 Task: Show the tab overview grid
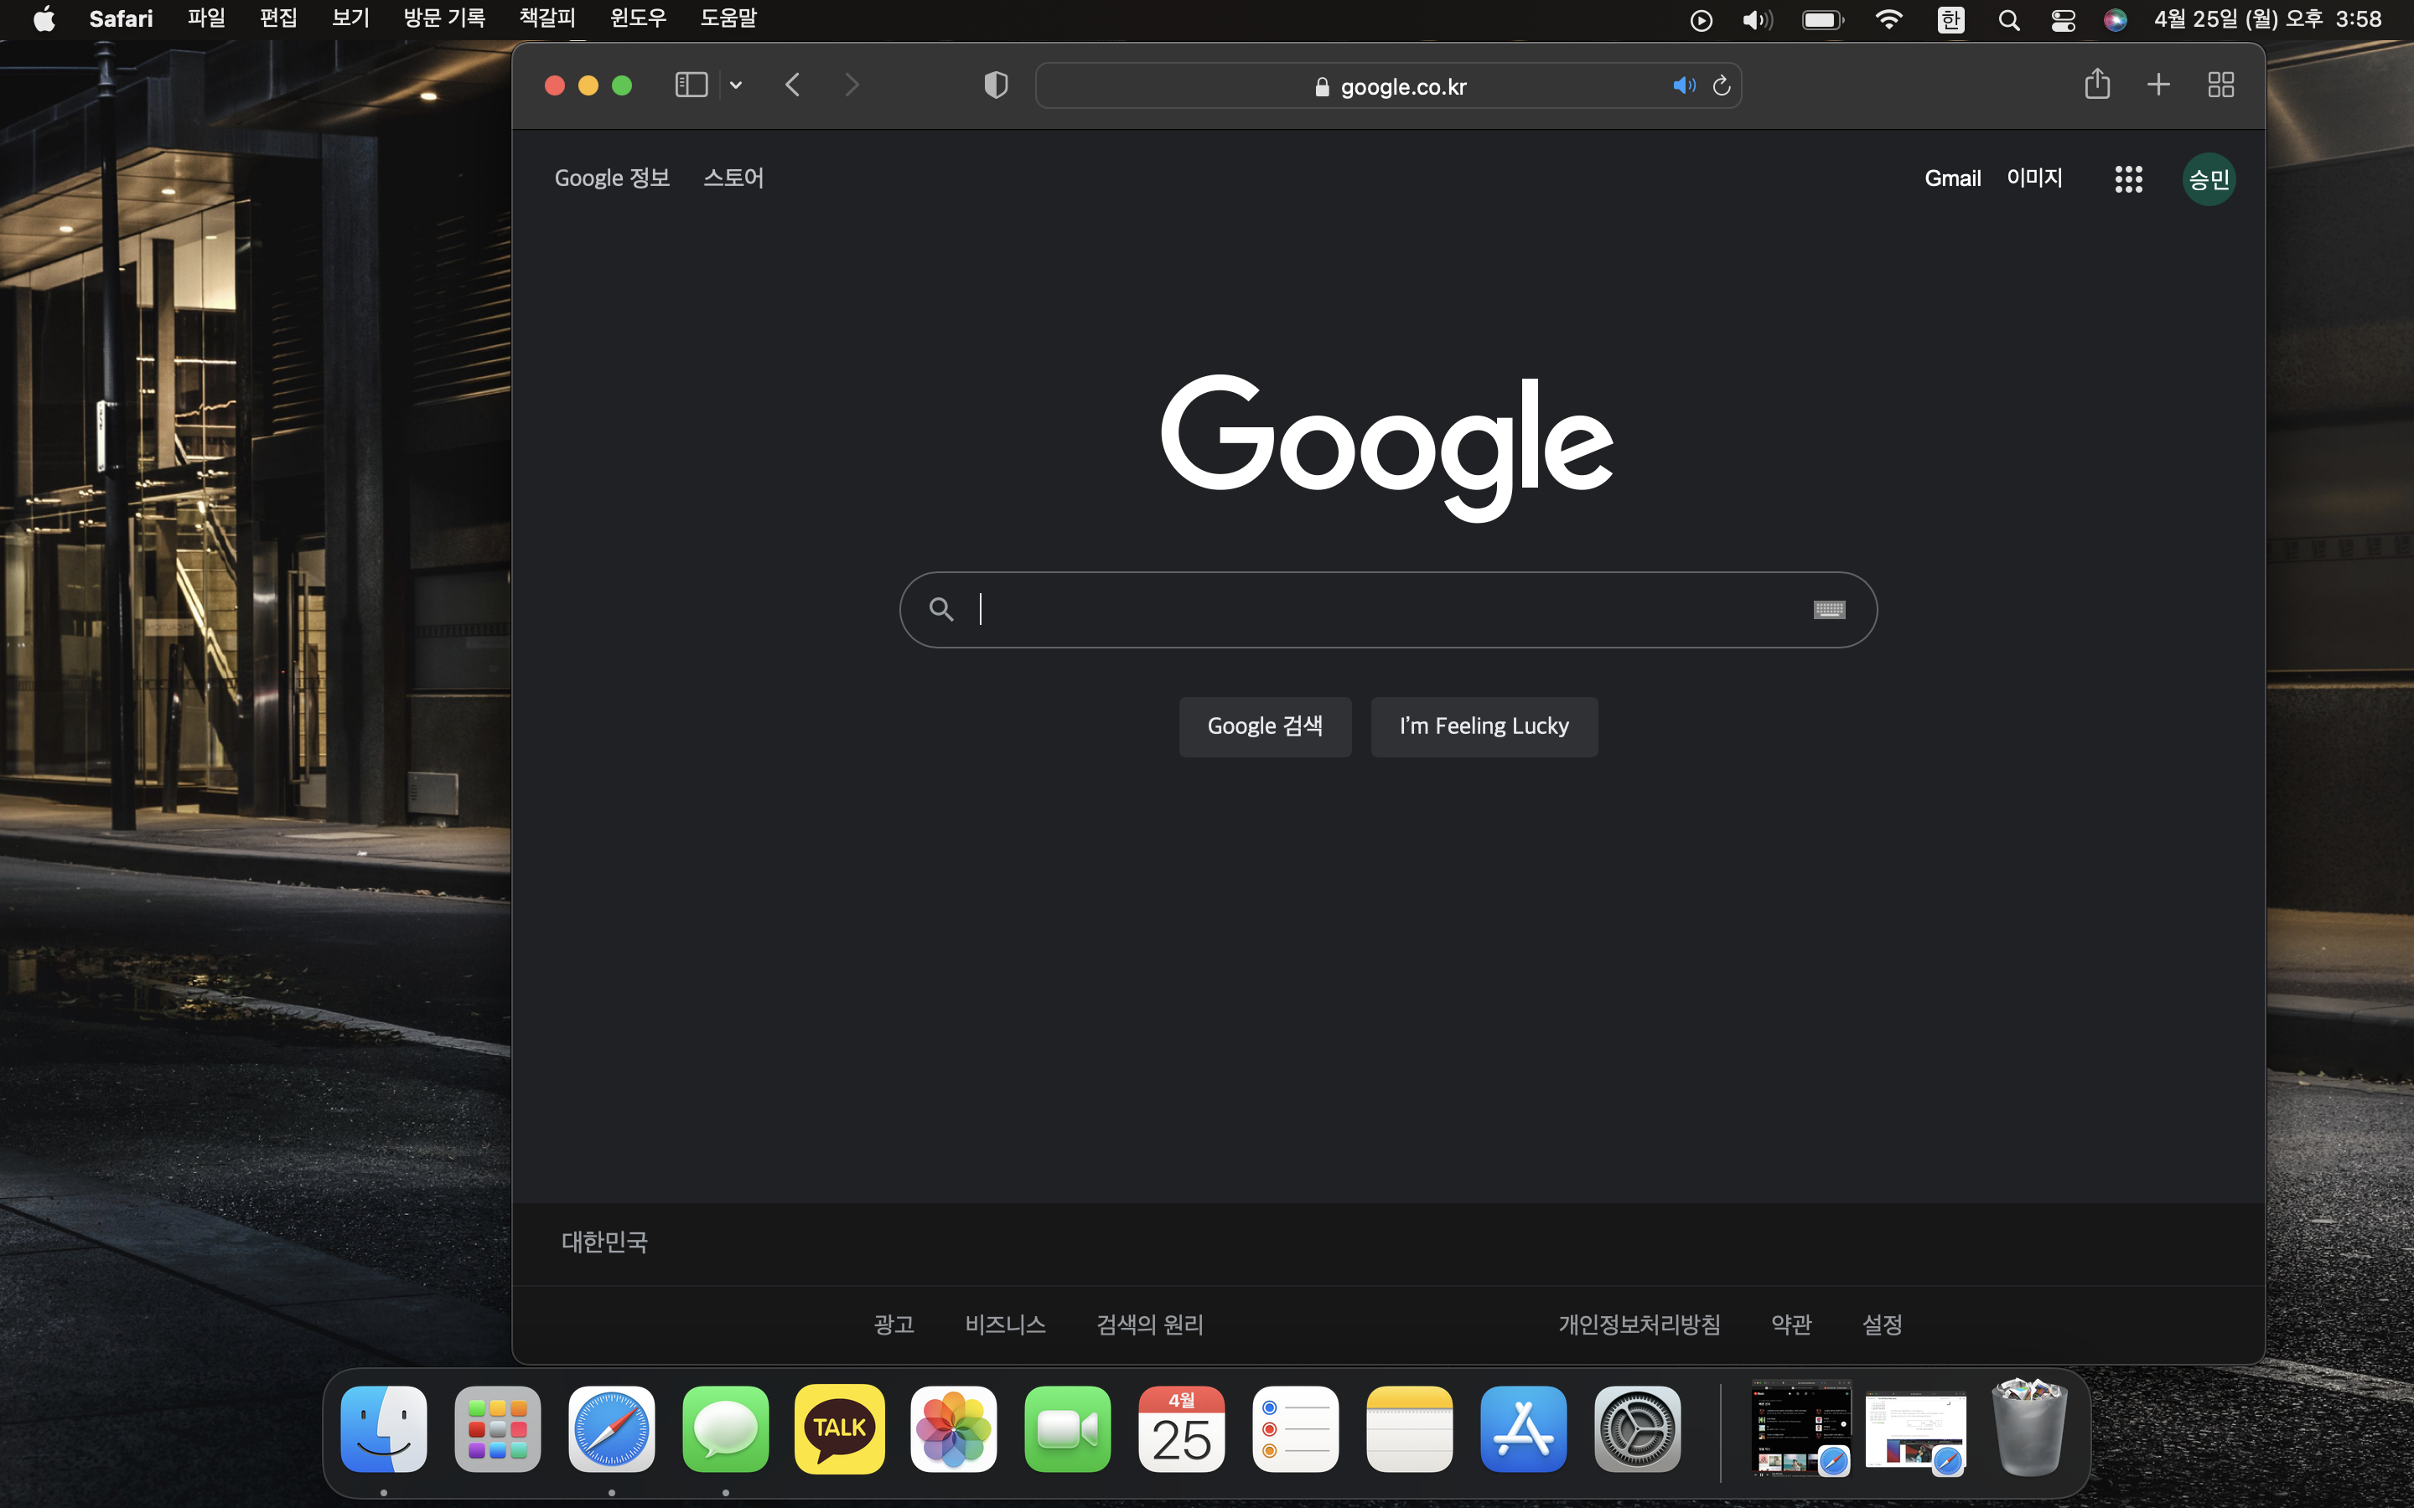[2220, 85]
